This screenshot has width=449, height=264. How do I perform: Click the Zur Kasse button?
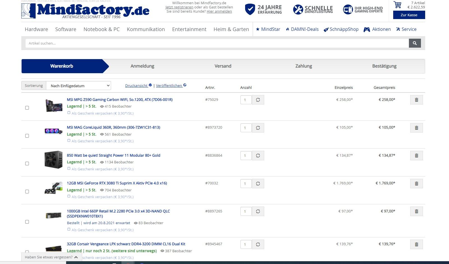pos(409,15)
